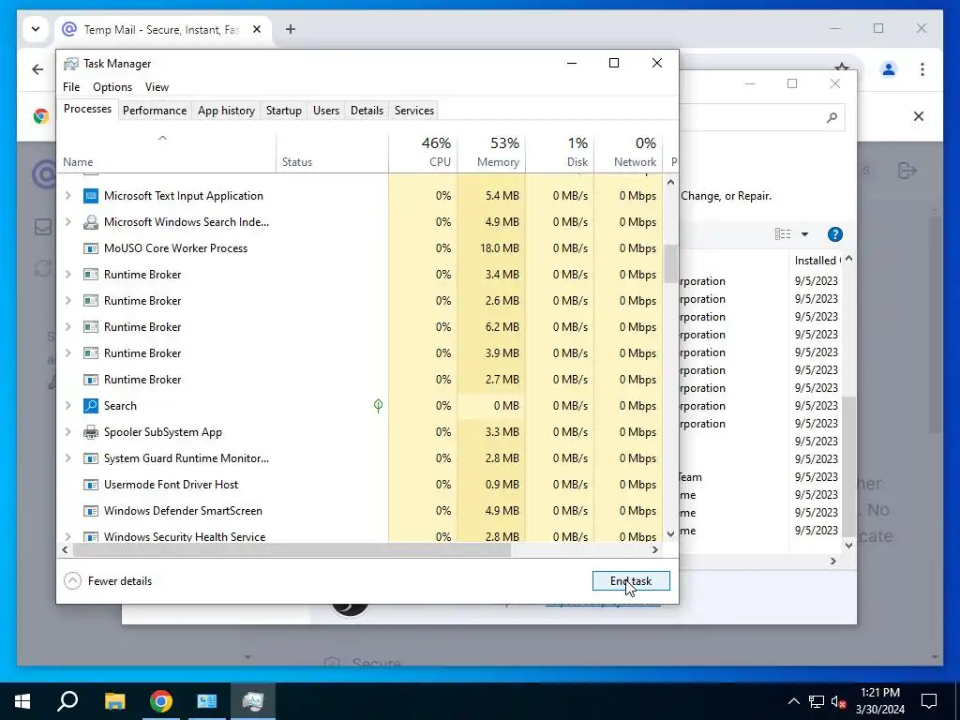Image resolution: width=960 pixels, height=720 pixels.
Task: Select the Windows Security Health Service row
Action: coord(360,536)
